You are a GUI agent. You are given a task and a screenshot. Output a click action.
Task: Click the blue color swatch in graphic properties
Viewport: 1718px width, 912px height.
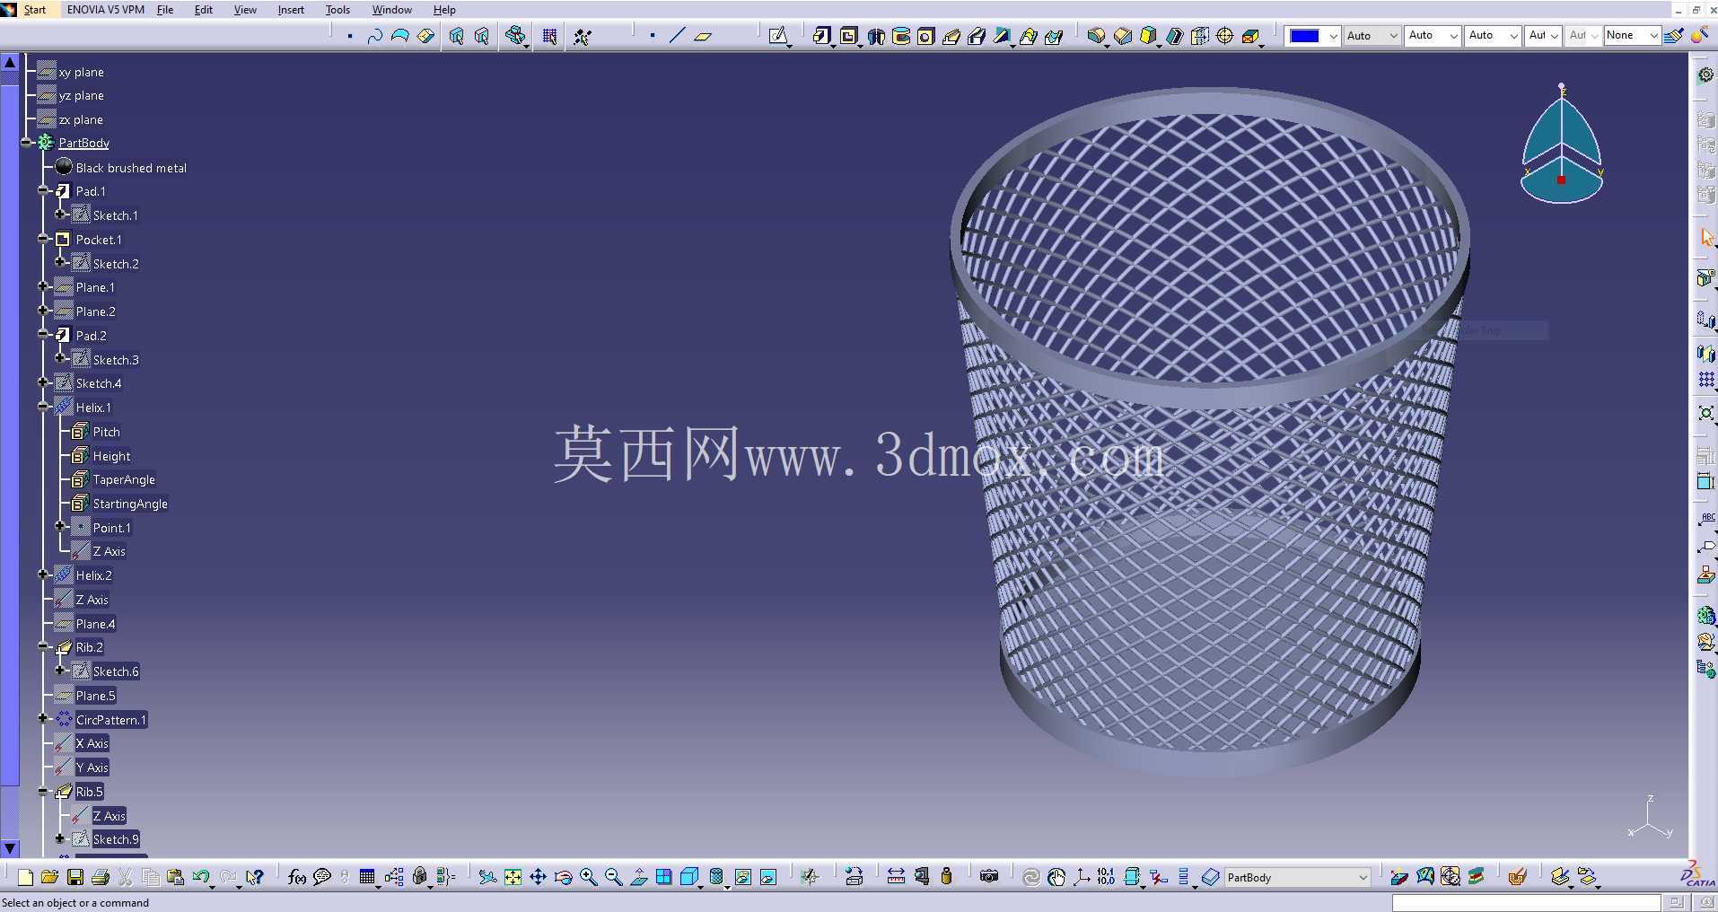(1304, 36)
